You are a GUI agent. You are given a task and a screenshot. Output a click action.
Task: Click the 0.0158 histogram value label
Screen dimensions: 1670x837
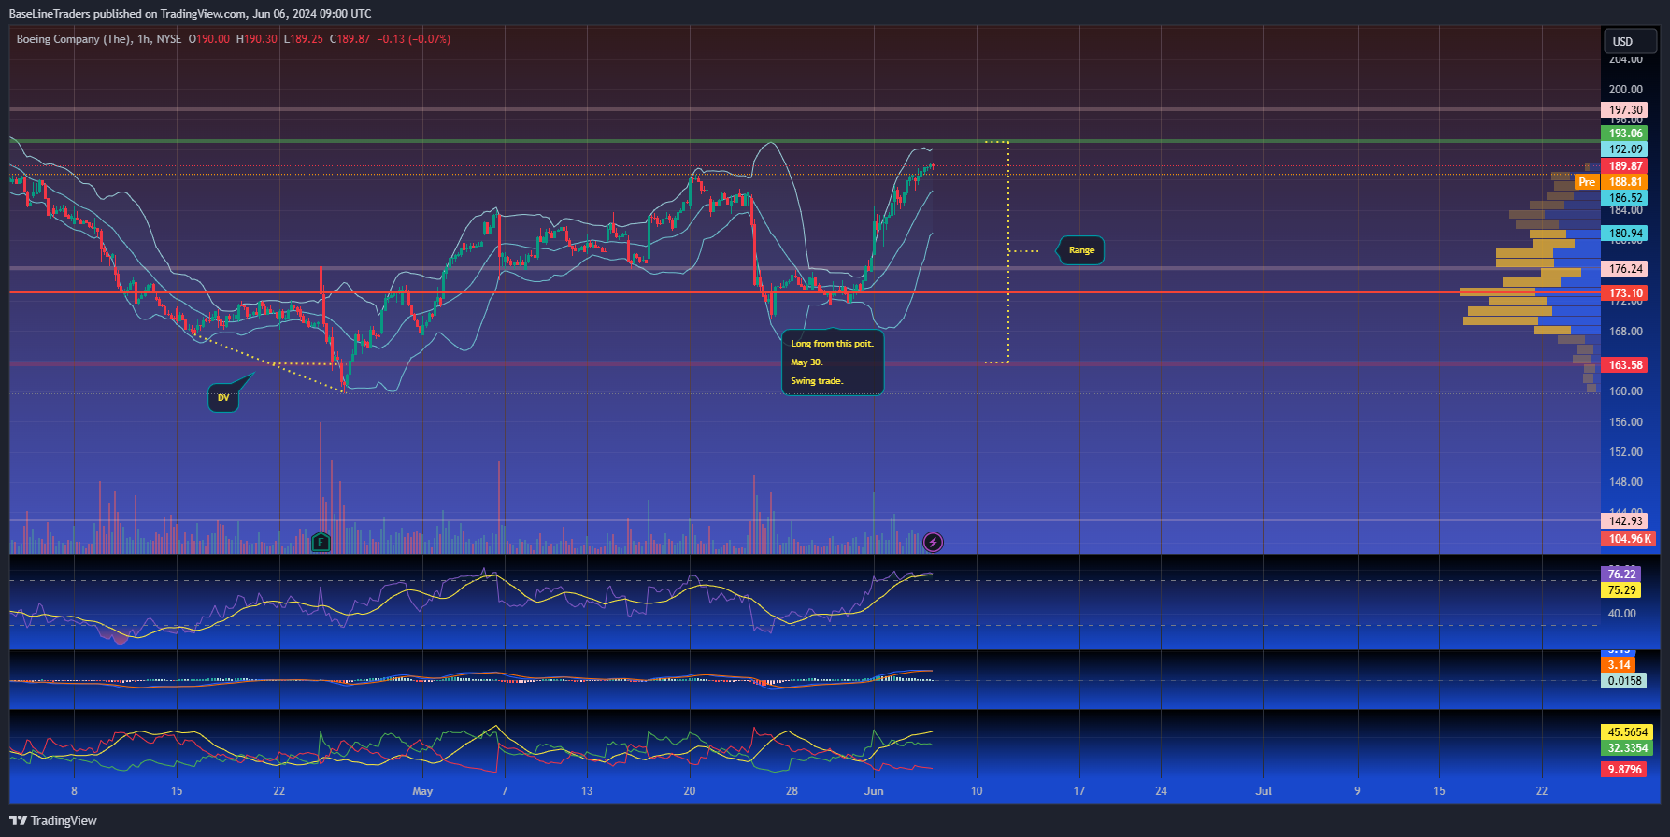click(1624, 681)
